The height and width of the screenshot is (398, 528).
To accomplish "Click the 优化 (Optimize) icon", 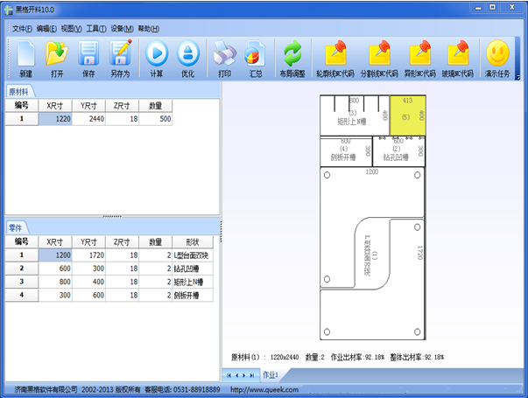I will click(x=187, y=56).
